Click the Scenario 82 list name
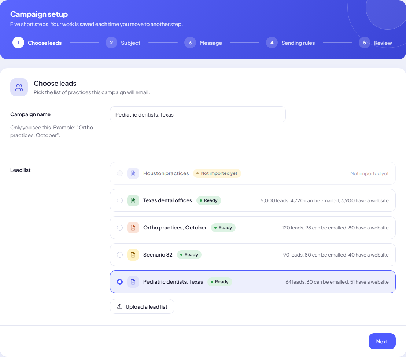The image size is (406, 357). 158,255
